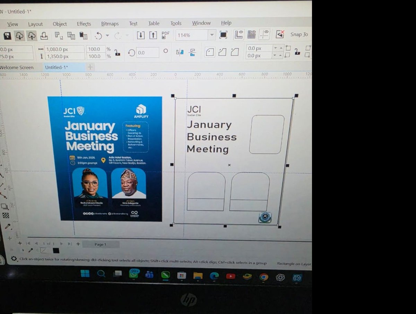Select the Eyedropper tool in the toolbox
The height and width of the screenshot is (314, 416).
click(7, 227)
